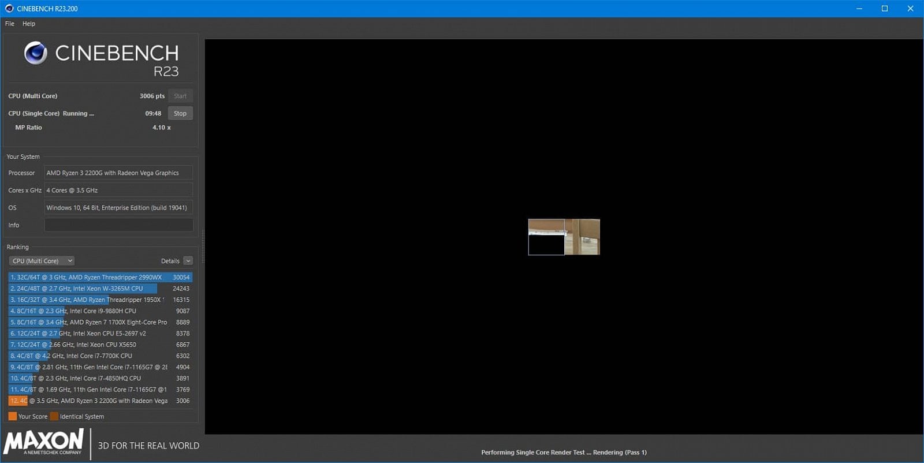The image size is (924, 463).
Task: Click the panel splitter handle beside Ranking
Action: [203, 247]
